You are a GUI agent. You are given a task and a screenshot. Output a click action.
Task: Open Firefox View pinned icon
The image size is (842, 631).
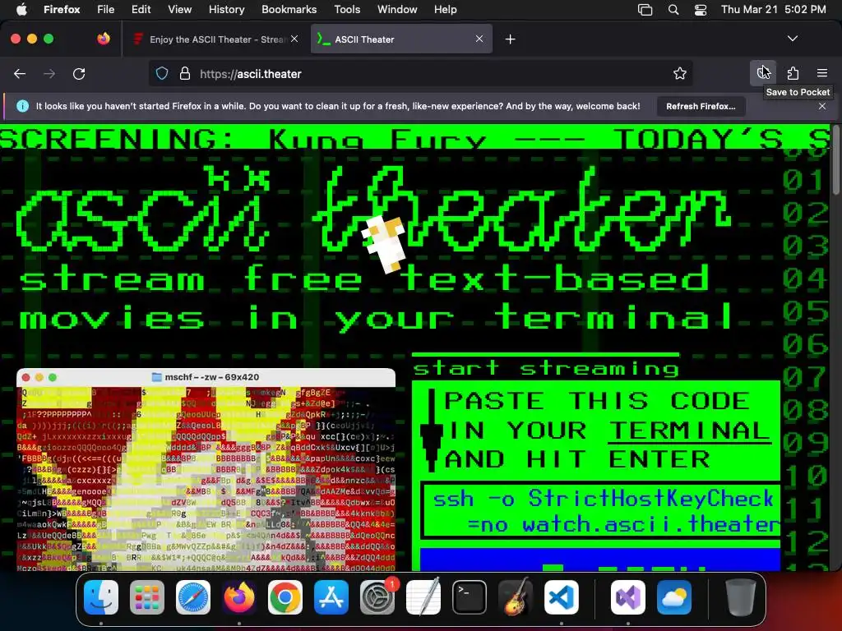click(104, 39)
